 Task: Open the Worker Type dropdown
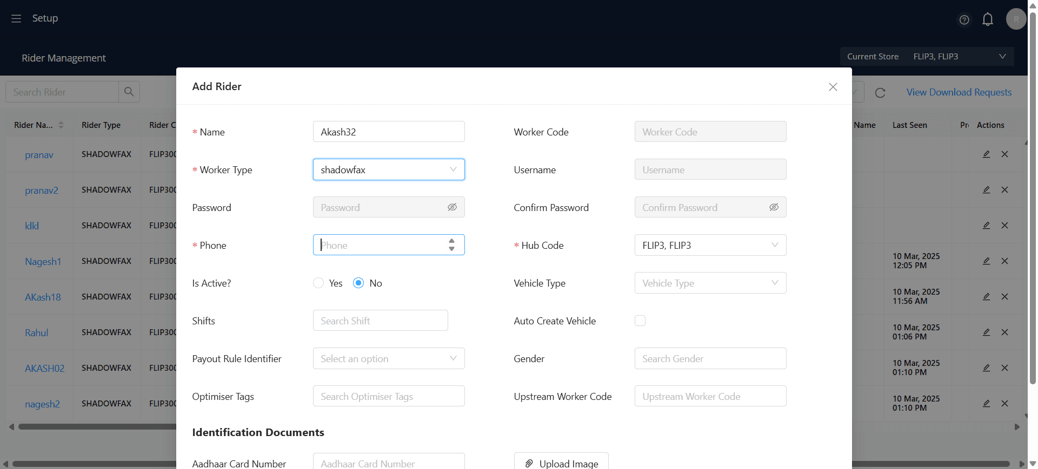tap(389, 169)
